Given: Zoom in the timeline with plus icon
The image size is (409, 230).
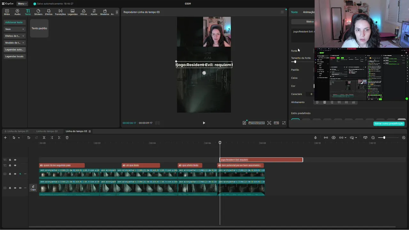Looking at the screenshot, I should point(404,138).
